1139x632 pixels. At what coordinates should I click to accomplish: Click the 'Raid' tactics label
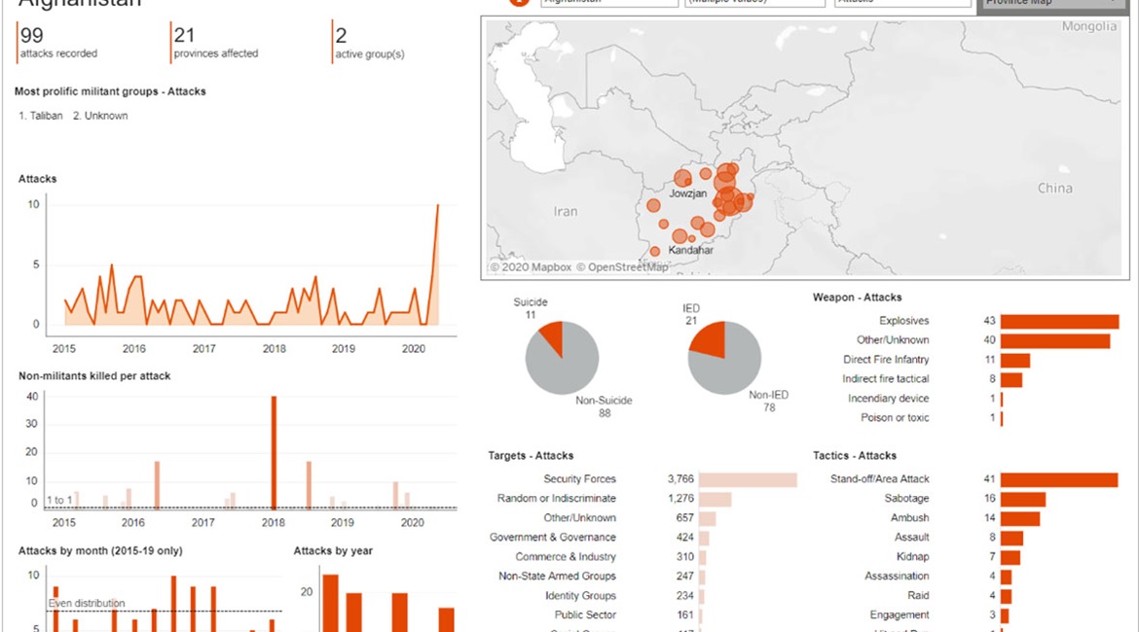[x=918, y=596]
